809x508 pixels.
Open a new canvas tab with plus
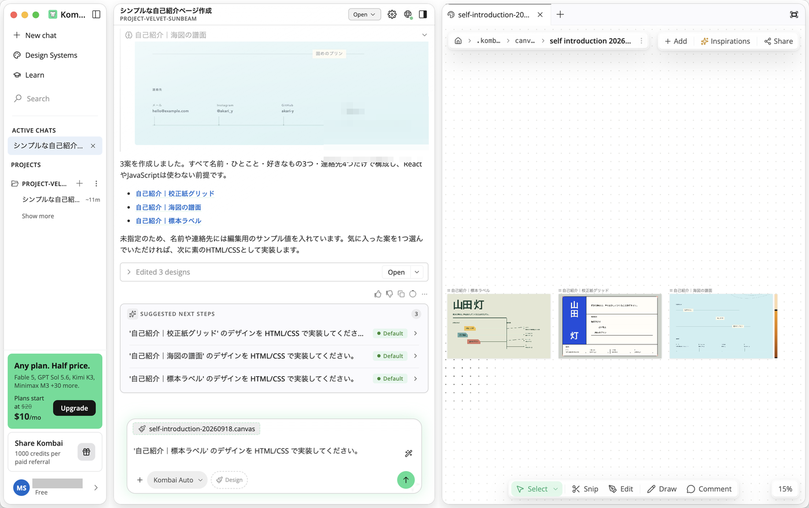pos(560,14)
